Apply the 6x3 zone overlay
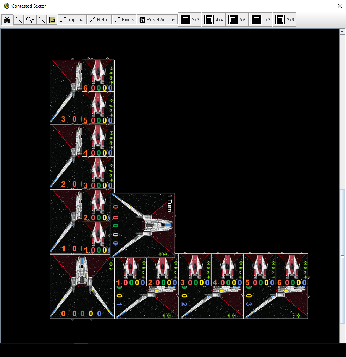 (x=260, y=19)
